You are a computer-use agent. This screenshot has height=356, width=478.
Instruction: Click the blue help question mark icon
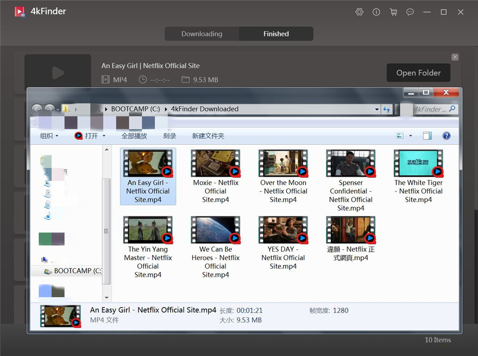[x=446, y=136]
